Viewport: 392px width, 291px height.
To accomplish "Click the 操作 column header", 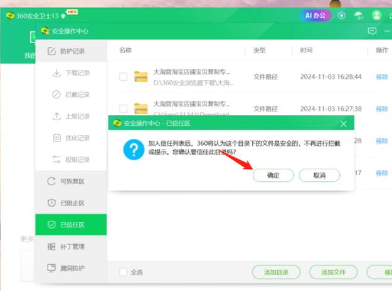I will tap(382, 50).
